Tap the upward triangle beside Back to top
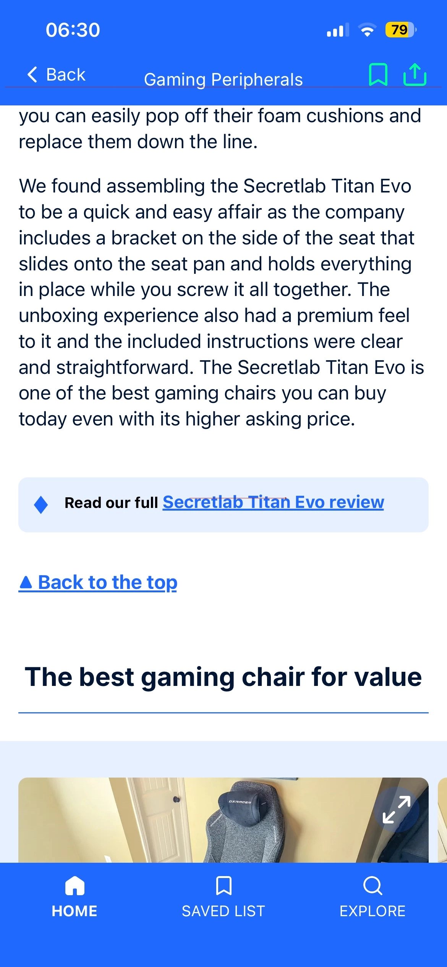 [26, 582]
